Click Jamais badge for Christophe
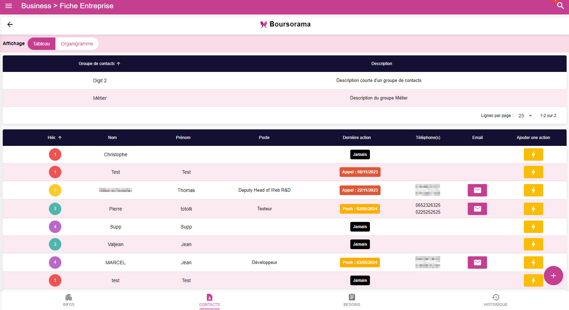The image size is (569, 310). 360,154
